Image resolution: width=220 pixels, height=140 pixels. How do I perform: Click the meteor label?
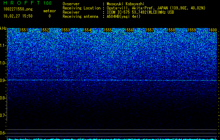pos(50,11)
